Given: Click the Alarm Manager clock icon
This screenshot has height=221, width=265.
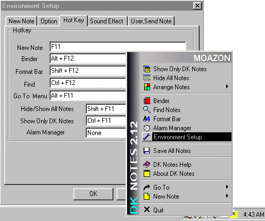Looking at the screenshot, I should click(147, 128).
